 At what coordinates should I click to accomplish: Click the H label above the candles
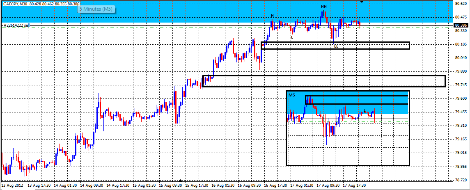[272, 16]
